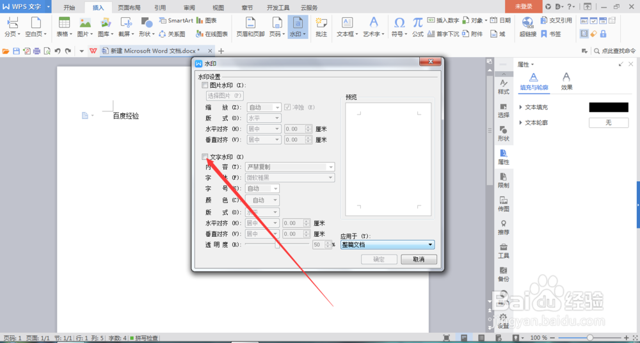The height and width of the screenshot is (343, 640).
Task: Click the save icon in quick toolbar
Action: (x=17, y=51)
